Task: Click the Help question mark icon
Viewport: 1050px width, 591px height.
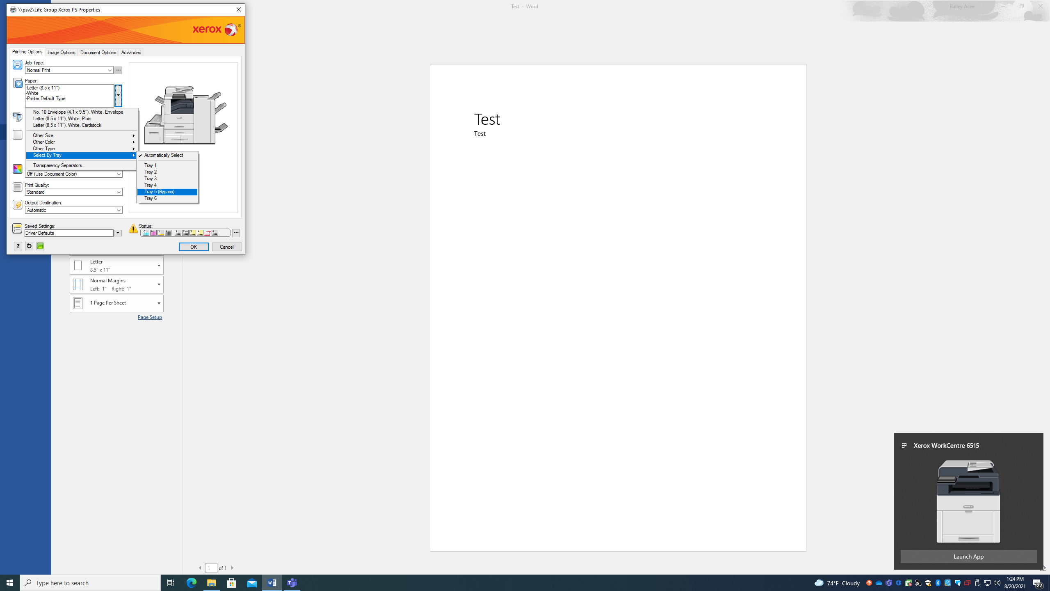Action: point(18,246)
